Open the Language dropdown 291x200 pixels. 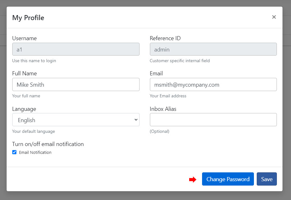coord(76,120)
